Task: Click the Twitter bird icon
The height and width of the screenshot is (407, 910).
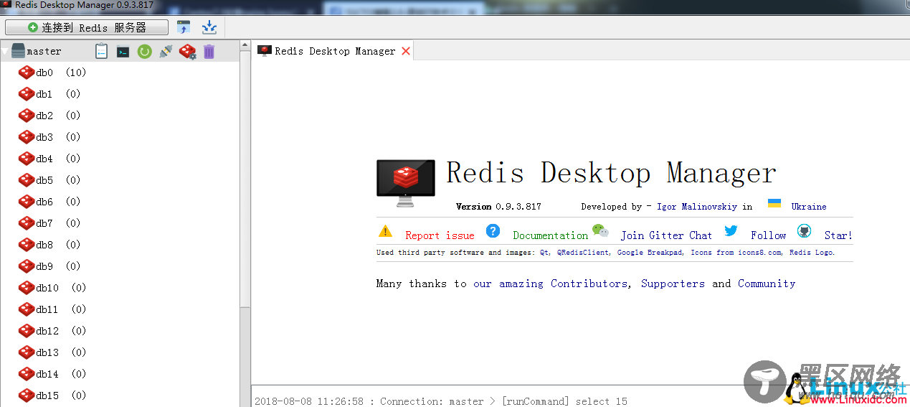Action: pos(731,230)
